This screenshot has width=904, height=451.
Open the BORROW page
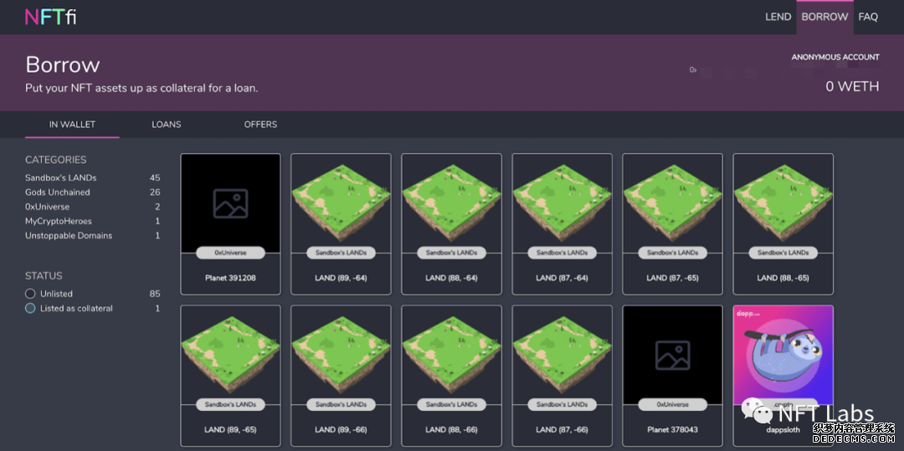[824, 17]
